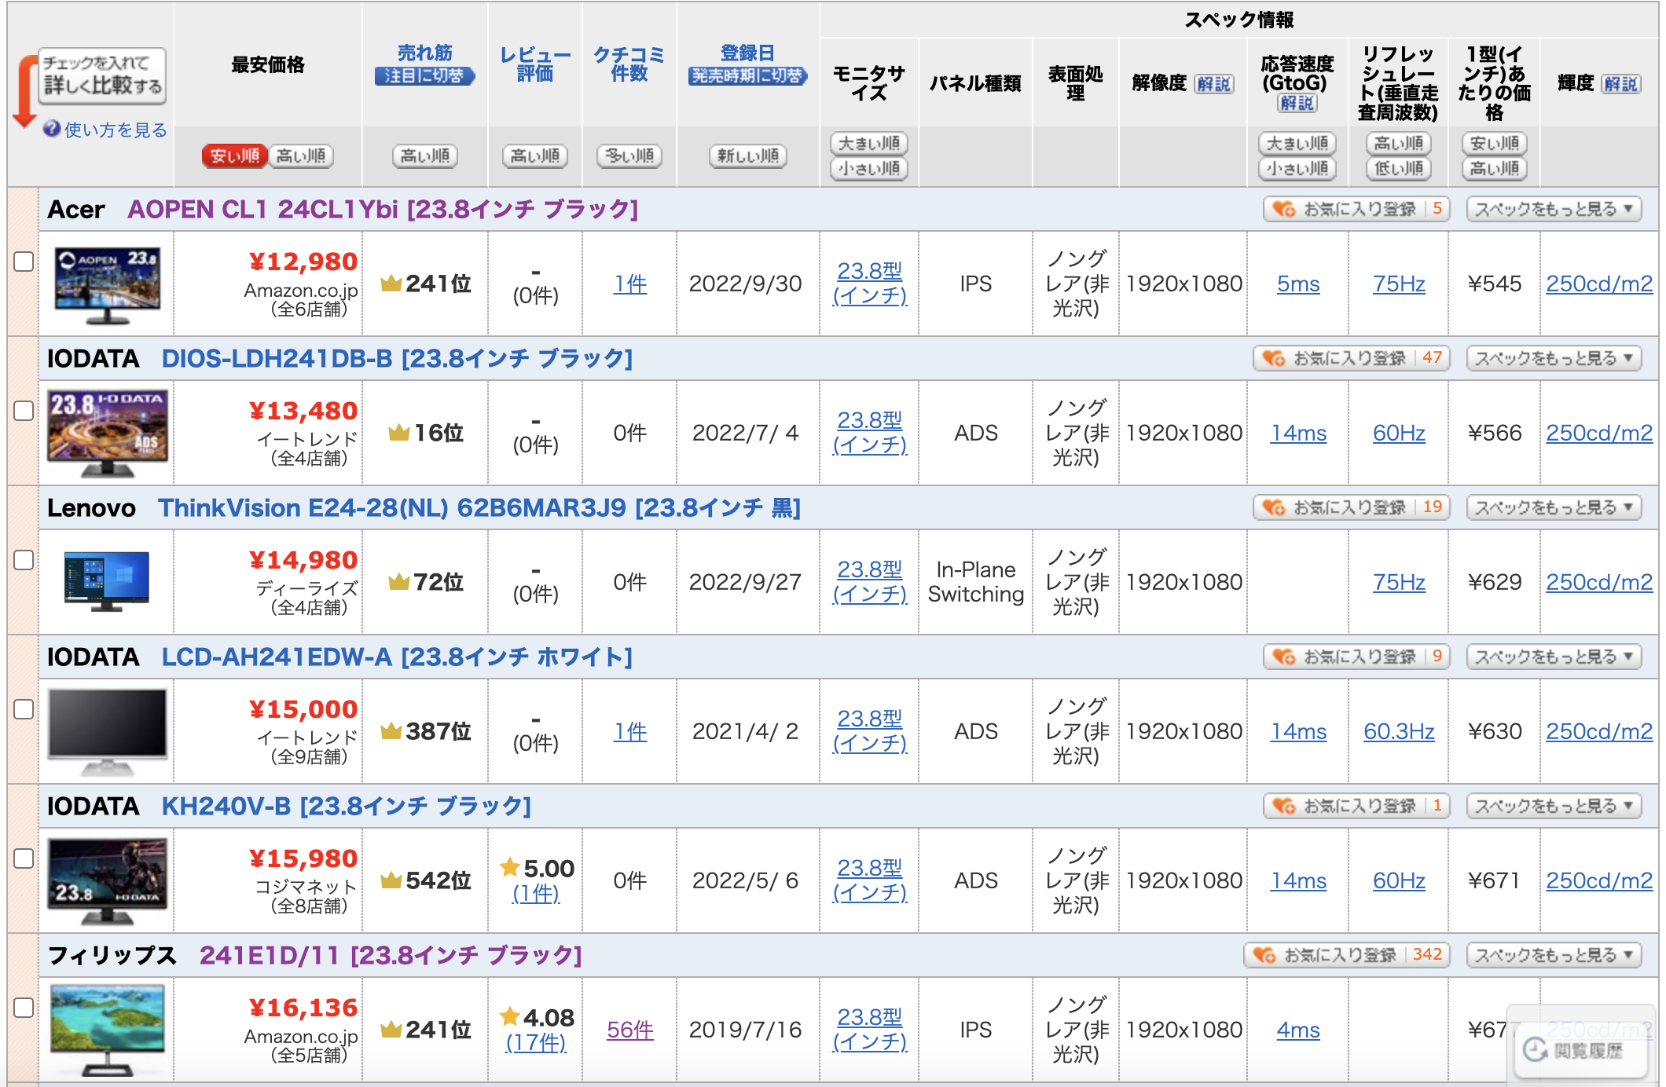1666x1087 pixels.
Task: Sort 売れ筋 ranking by 高い順
Action: (x=425, y=156)
